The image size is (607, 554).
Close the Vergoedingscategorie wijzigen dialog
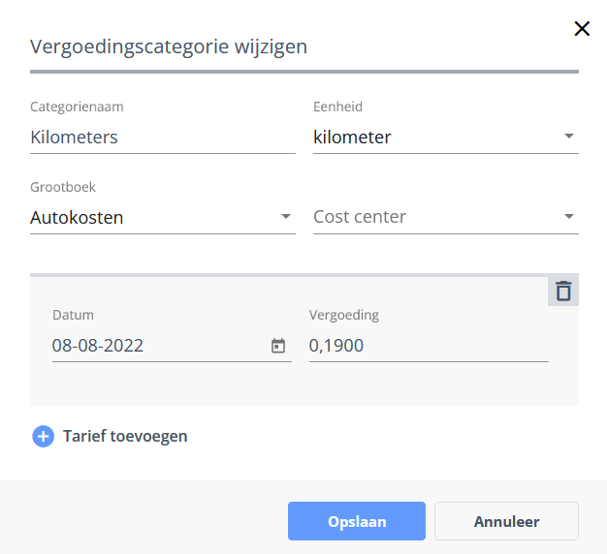click(x=582, y=29)
